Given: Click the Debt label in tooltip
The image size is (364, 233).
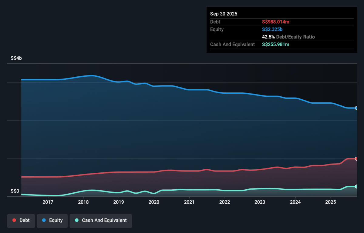Looking at the screenshot, I should [215, 22].
